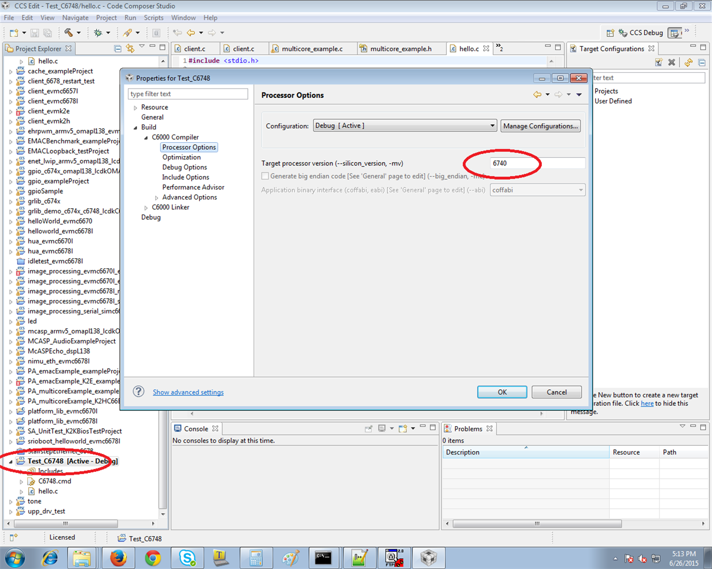
Task: Click the Description column header
Action: click(x=526, y=452)
